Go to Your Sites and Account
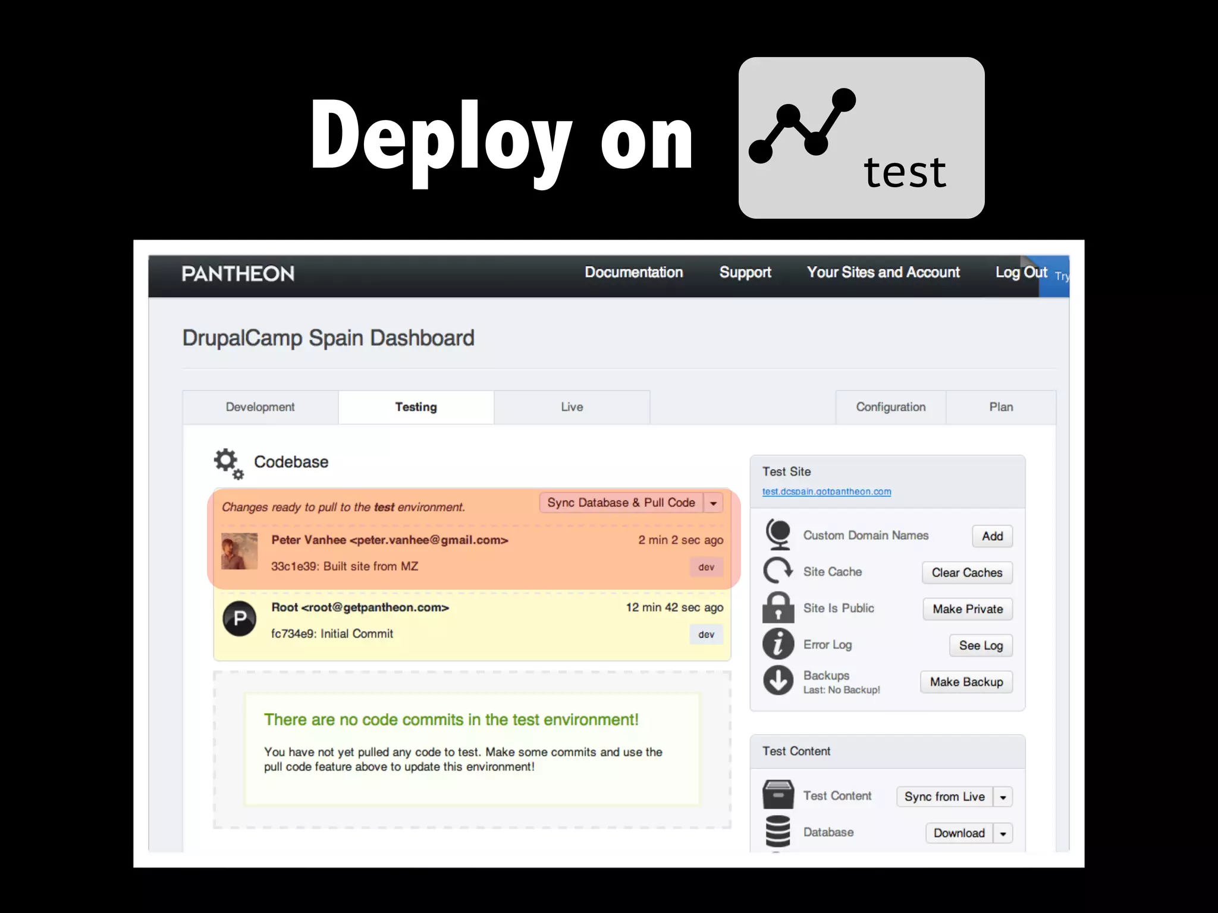Screen dimensions: 1218x913 click(883, 272)
